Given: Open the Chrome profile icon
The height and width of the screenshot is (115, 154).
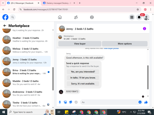Looking at the screenshot, I should click(x=145, y=10).
